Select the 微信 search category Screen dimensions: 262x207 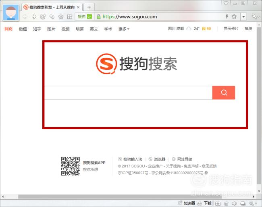click(x=23, y=29)
